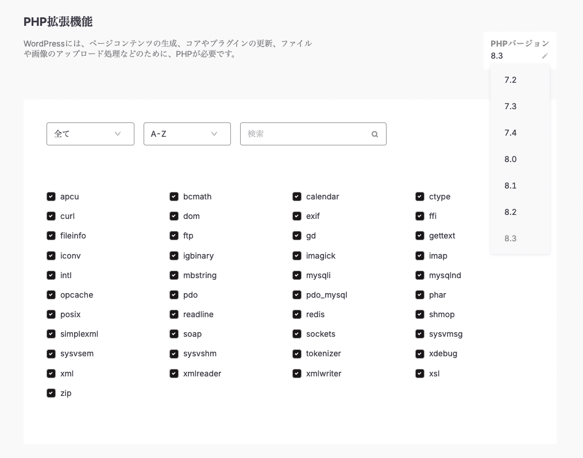Click the magnifier icon in the search box

coord(374,133)
